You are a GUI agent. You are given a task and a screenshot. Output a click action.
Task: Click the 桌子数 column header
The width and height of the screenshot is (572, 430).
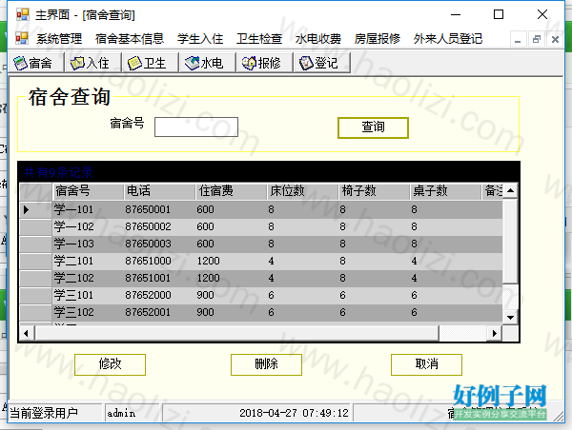[x=445, y=191]
